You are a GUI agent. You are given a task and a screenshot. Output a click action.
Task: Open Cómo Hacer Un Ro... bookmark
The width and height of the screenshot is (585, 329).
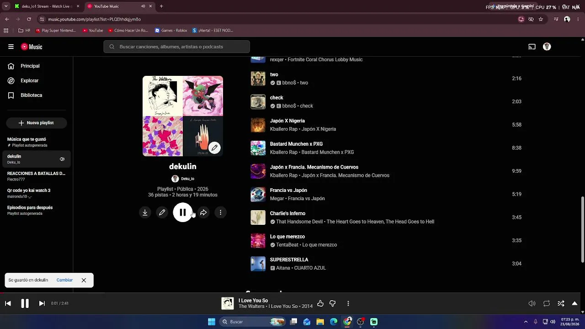(x=128, y=31)
